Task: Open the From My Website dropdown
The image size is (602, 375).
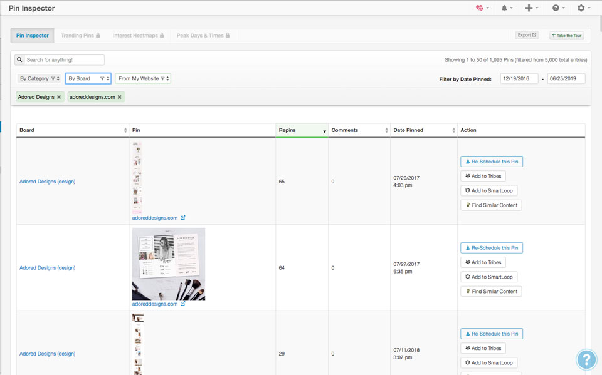Action: (x=143, y=78)
